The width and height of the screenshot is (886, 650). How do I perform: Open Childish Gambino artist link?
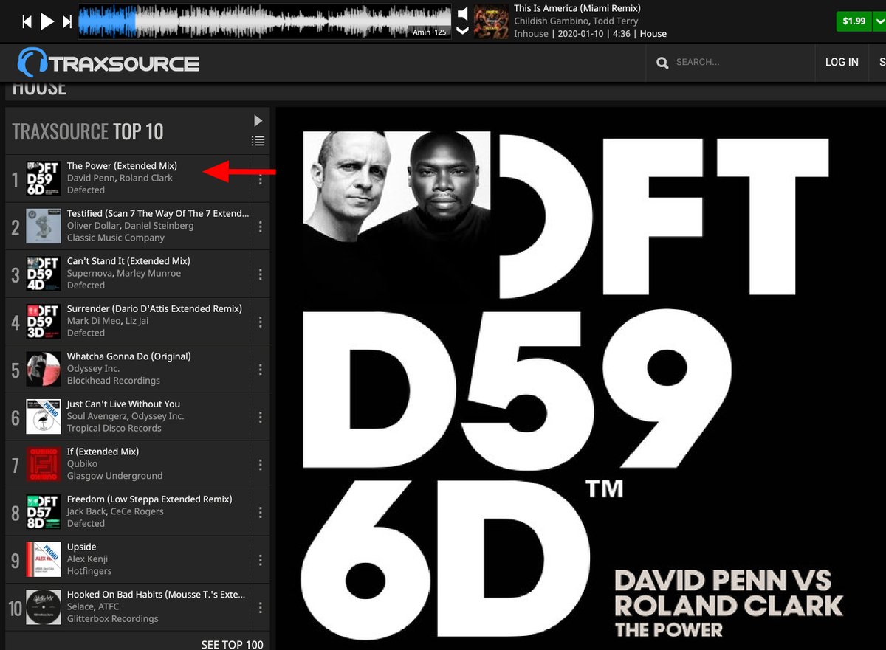coord(551,21)
